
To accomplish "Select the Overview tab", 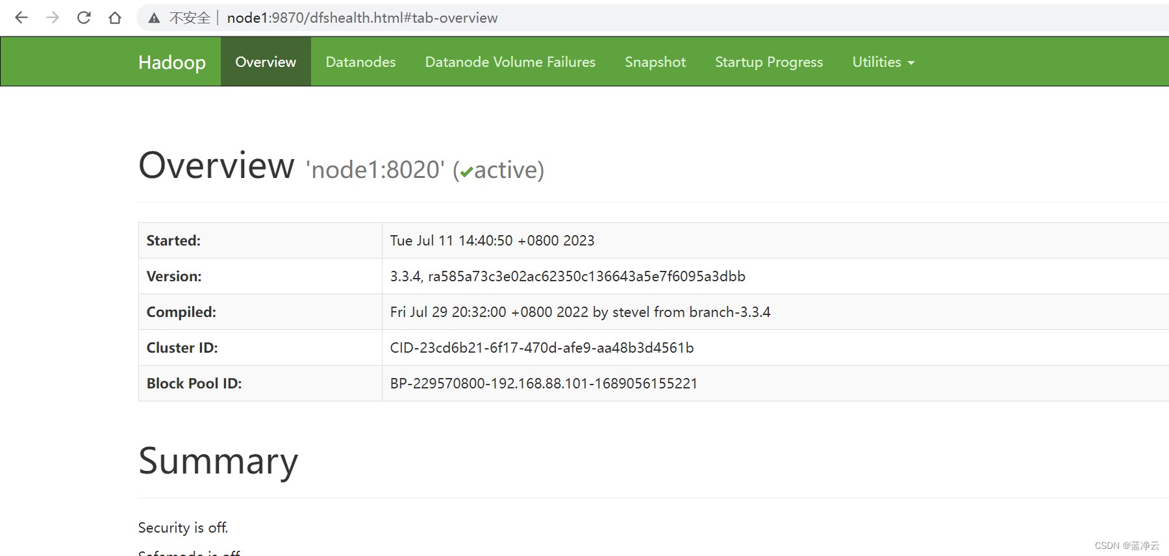I will [x=266, y=62].
